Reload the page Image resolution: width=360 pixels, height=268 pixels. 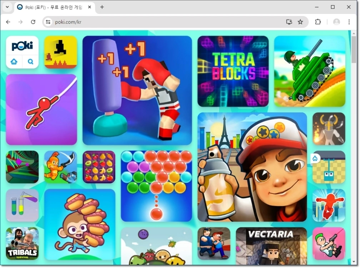coord(33,22)
